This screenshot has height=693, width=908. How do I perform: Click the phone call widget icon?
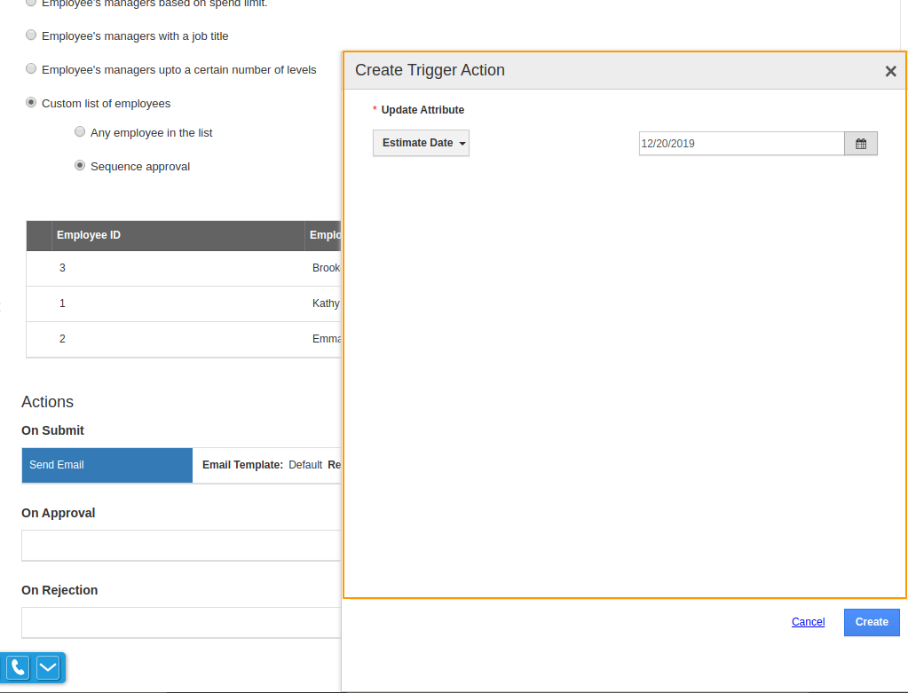coord(18,667)
